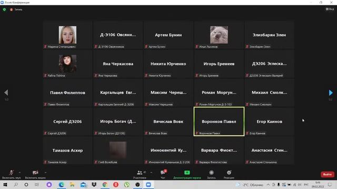This screenshot has width=337, height=189.
Task: Open Mail app from taskbar
Action: 83,184
